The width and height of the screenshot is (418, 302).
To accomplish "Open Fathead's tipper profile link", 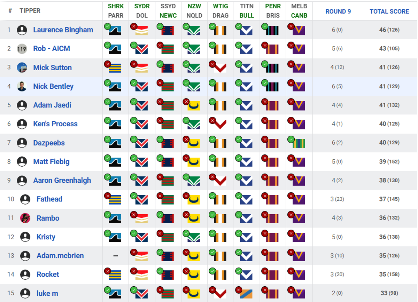I will pos(49,199).
